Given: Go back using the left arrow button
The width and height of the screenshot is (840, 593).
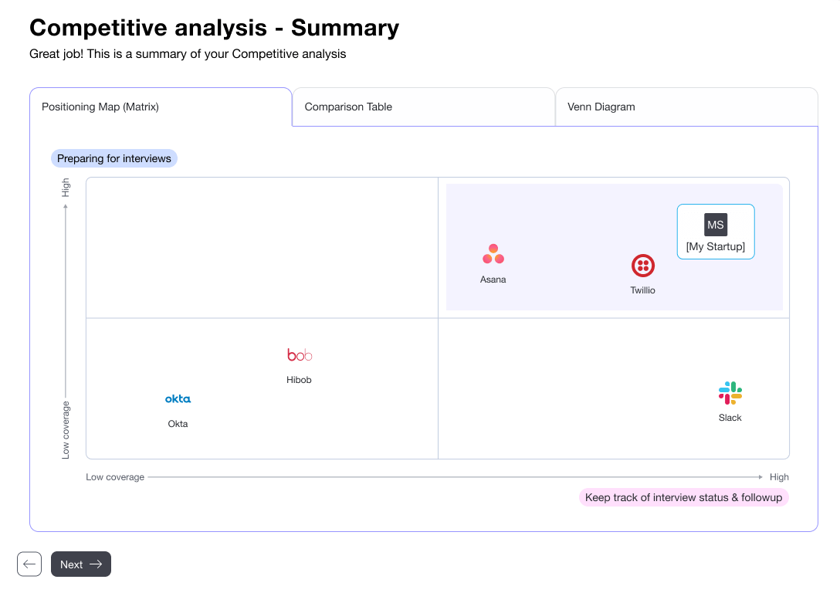Looking at the screenshot, I should pyautogui.click(x=29, y=564).
